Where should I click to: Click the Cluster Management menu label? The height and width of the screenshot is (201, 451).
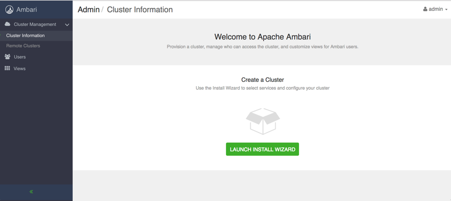35,24
